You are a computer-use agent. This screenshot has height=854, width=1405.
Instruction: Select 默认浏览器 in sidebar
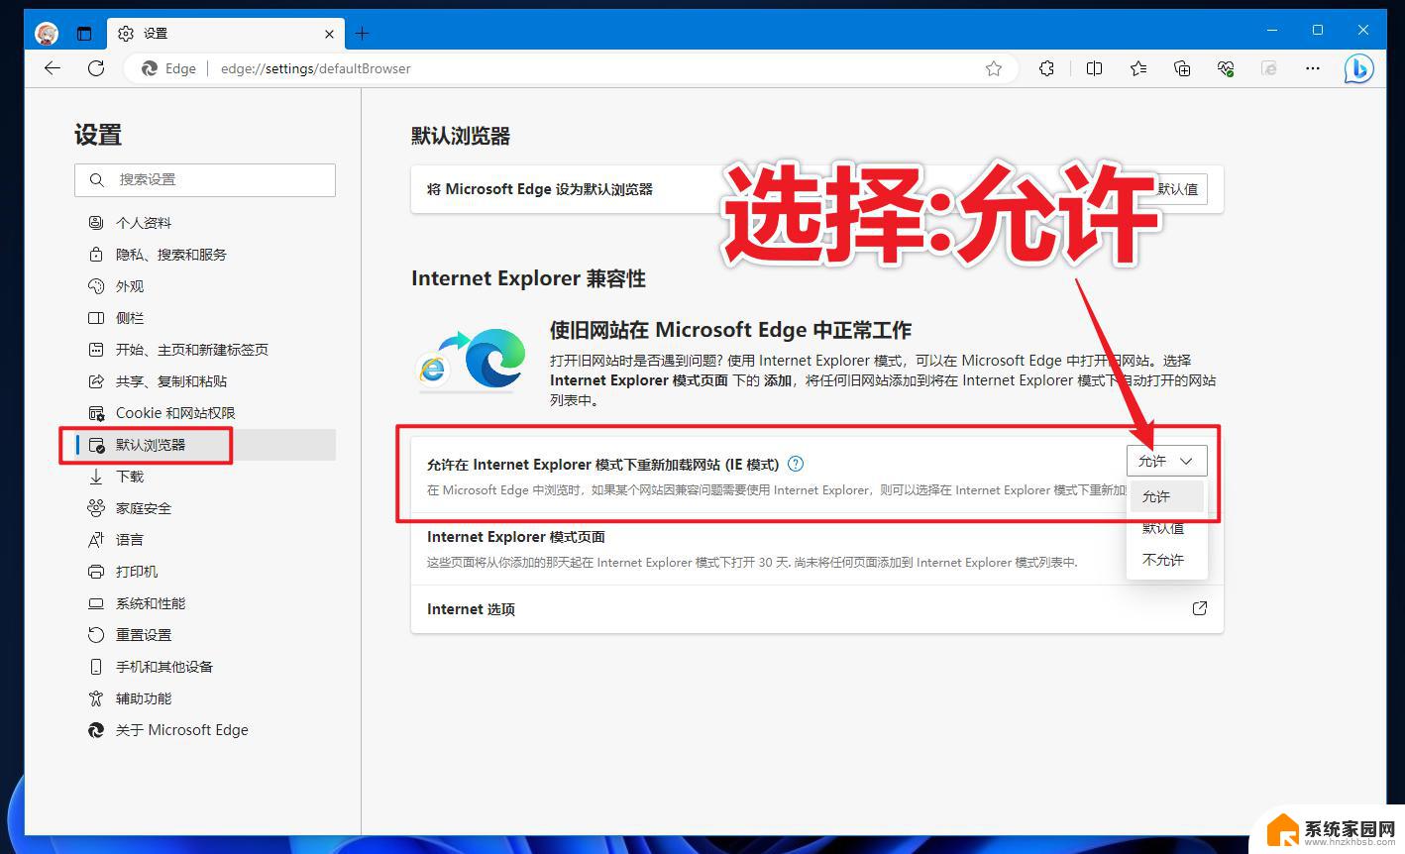click(x=205, y=445)
